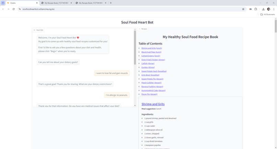
Task: Click the Heart Bot chat label
Action: click(38, 30)
